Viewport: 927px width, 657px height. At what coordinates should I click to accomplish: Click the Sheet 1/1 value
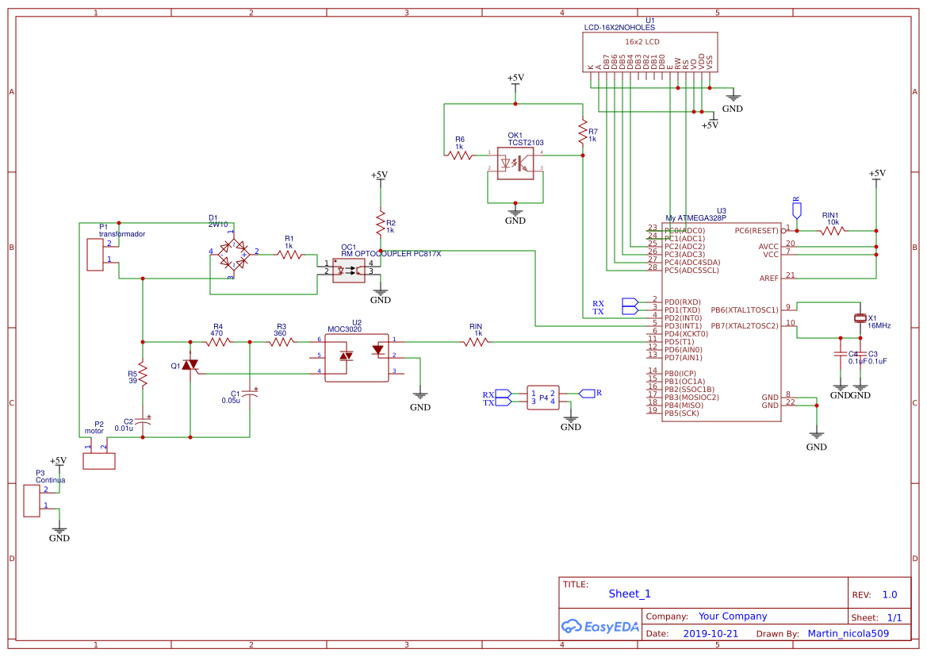coord(894,617)
